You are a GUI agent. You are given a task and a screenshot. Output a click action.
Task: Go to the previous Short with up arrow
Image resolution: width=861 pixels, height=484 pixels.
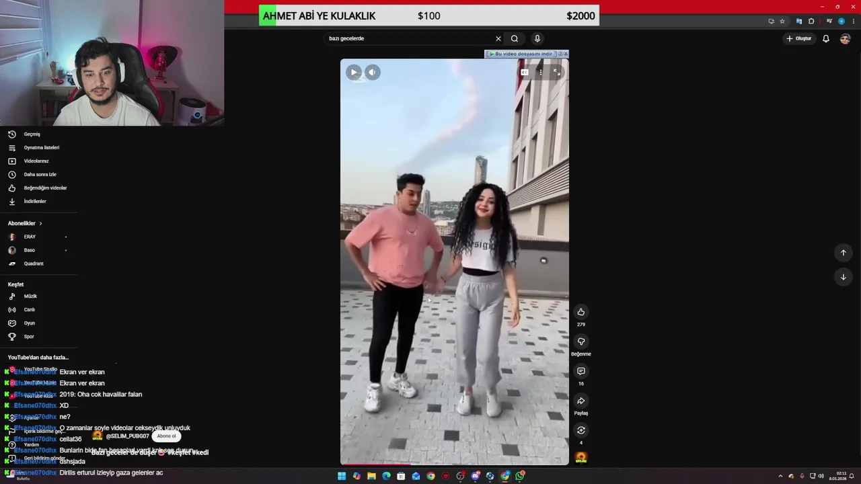pyautogui.click(x=844, y=253)
